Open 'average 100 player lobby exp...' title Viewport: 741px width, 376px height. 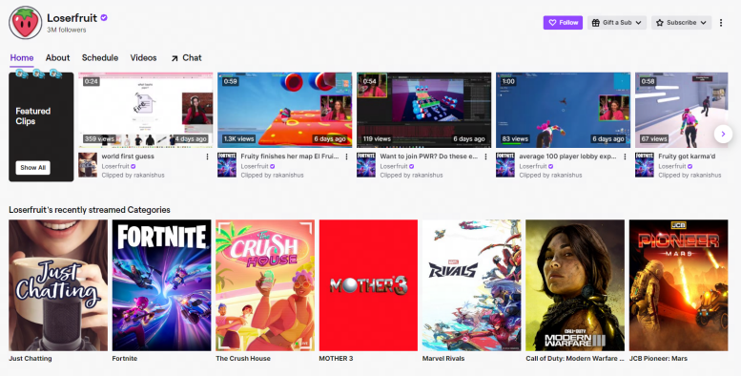click(x=567, y=157)
